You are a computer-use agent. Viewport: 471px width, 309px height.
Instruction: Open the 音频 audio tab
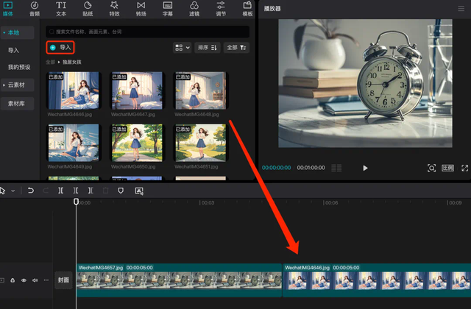click(35, 9)
